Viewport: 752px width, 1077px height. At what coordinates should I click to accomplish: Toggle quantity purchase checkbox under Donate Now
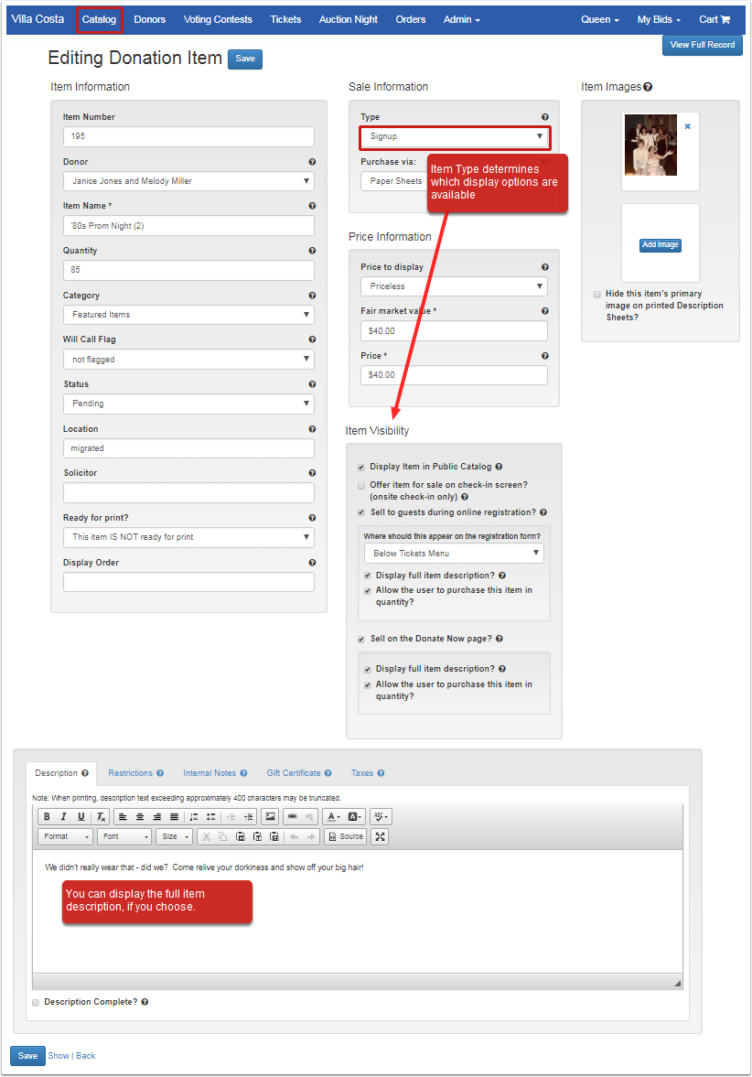coord(368,684)
